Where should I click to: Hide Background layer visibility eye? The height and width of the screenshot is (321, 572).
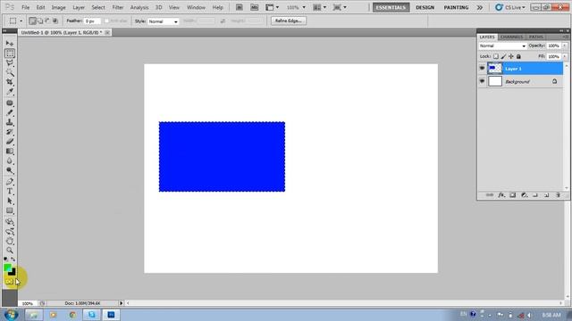(482, 81)
